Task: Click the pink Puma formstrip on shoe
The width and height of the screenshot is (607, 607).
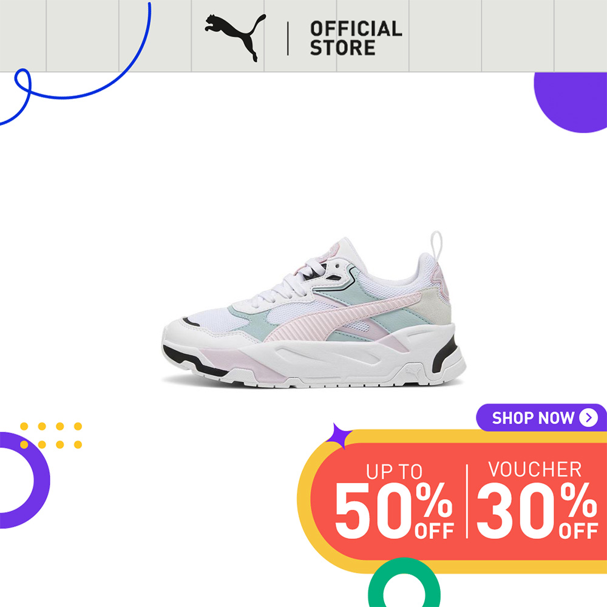Action: (x=341, y=318)
